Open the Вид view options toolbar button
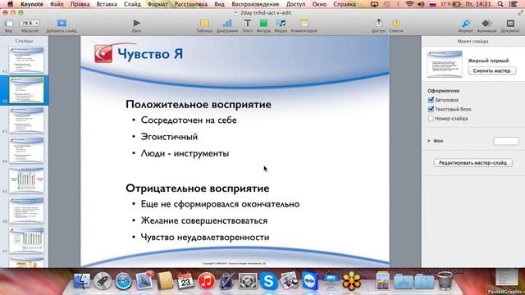Screen dimensions: 525x295 pyautogui.click(x=8, y=24)
